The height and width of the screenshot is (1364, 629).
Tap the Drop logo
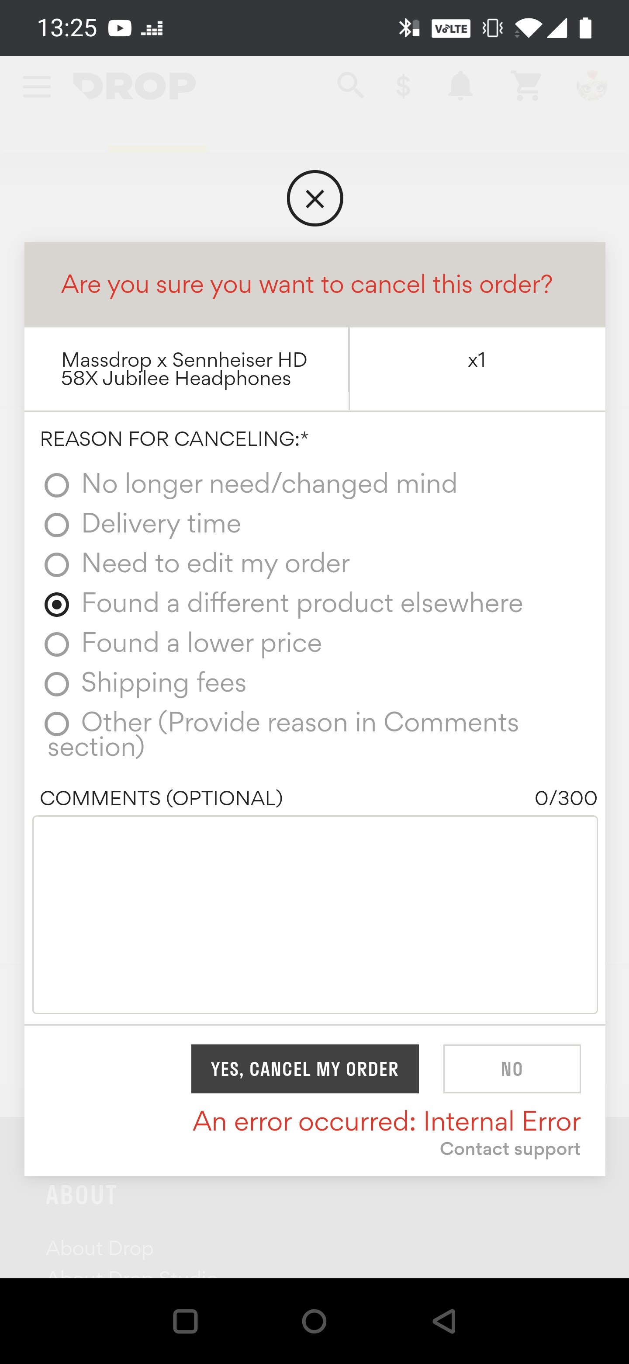click(135, 86)
